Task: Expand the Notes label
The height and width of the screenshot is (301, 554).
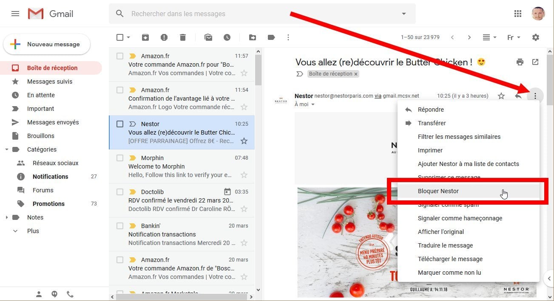Action: coord(6,217)
